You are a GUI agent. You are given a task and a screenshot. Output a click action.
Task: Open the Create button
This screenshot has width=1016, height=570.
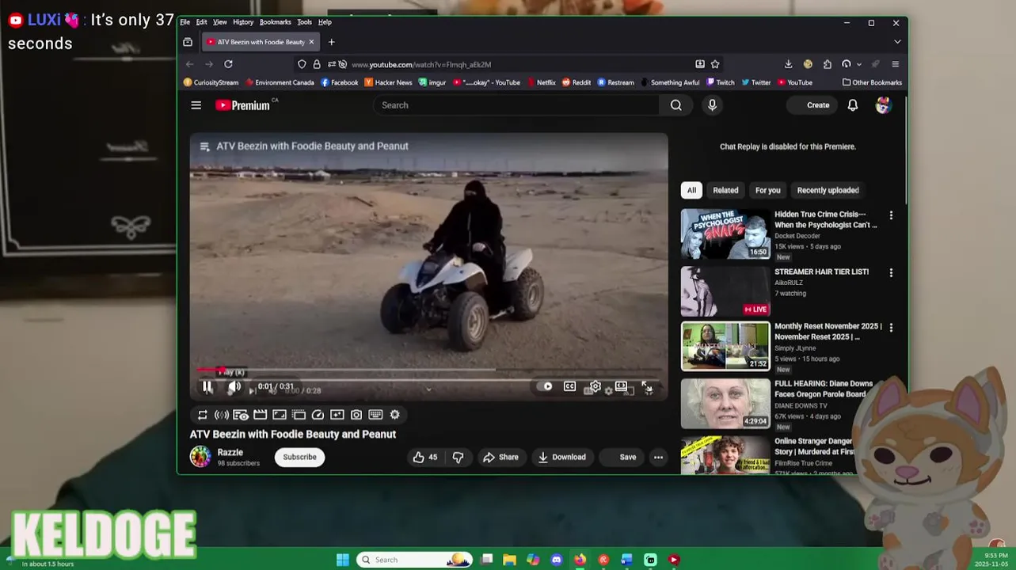(812, 105)
